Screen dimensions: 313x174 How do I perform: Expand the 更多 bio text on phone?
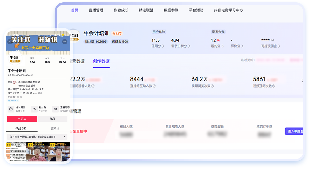(x=40, y=93)
